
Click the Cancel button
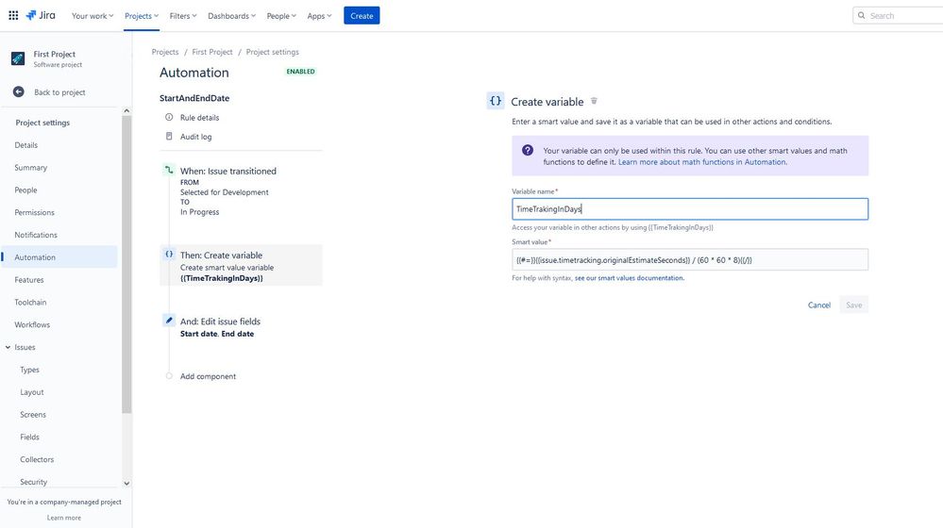click(x=819, y=305)
